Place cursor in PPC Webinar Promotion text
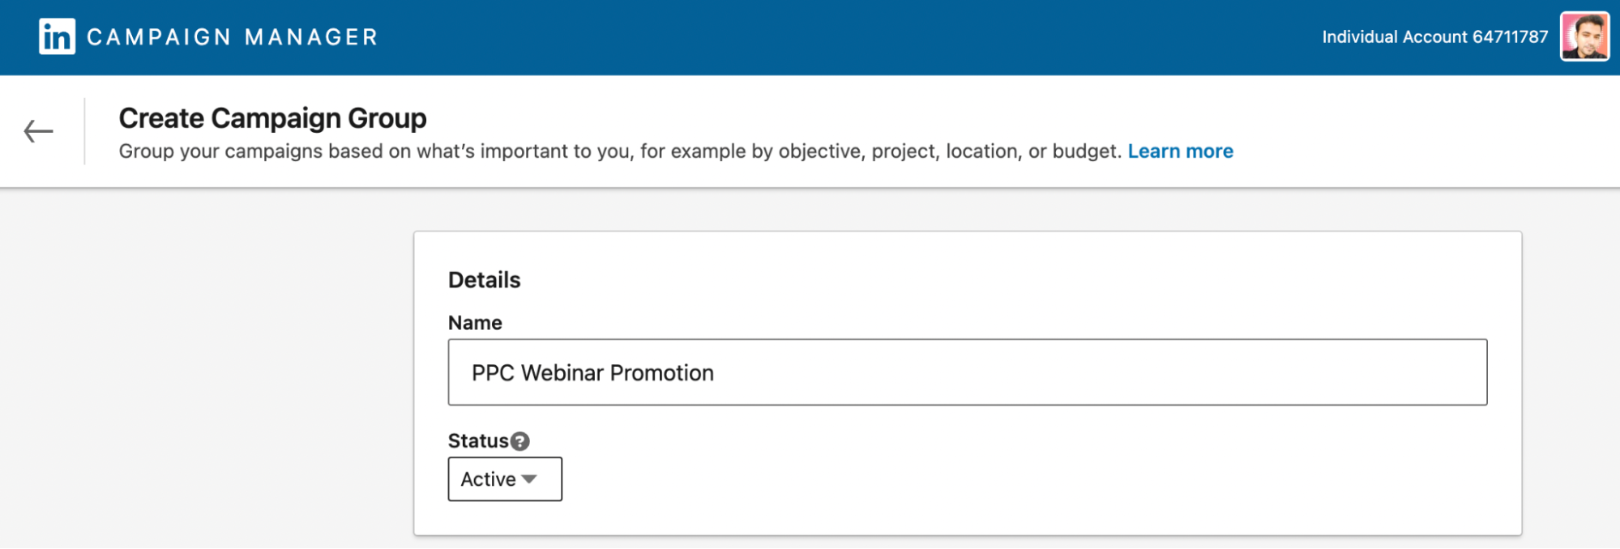Screen dimensions: 1620x549 592,373
